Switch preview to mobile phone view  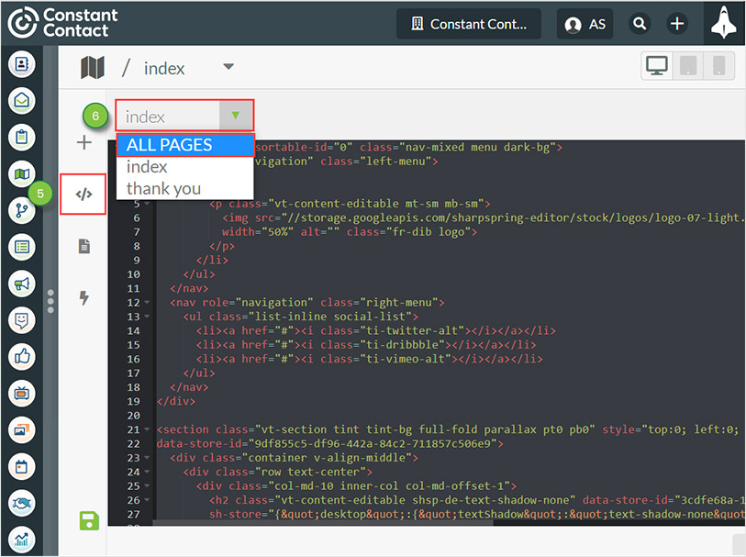pyautogui.click(x=717, y=65)
